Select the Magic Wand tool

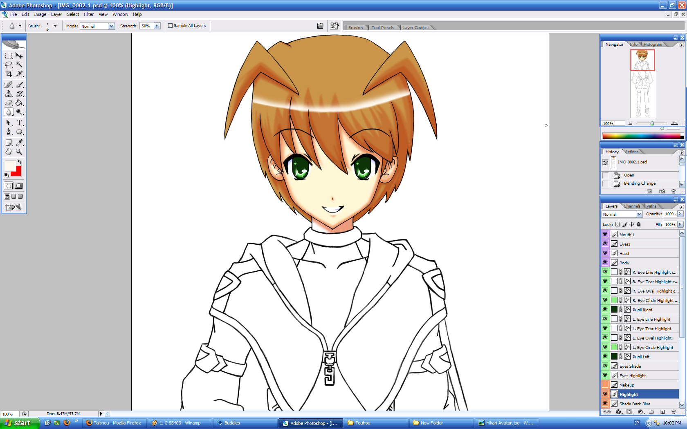(19, 65)
